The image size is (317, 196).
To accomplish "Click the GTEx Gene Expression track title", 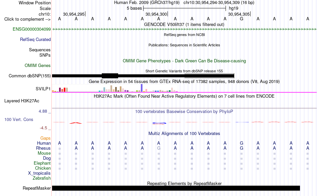I will [x=184, y=82].
